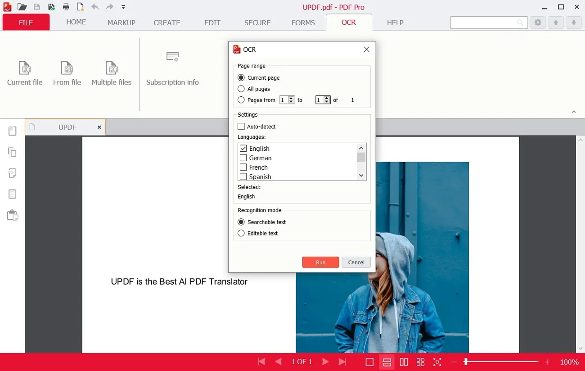Toggle full screen fit mode in status bar
The image size is (585, 371).
click(437, 362)
